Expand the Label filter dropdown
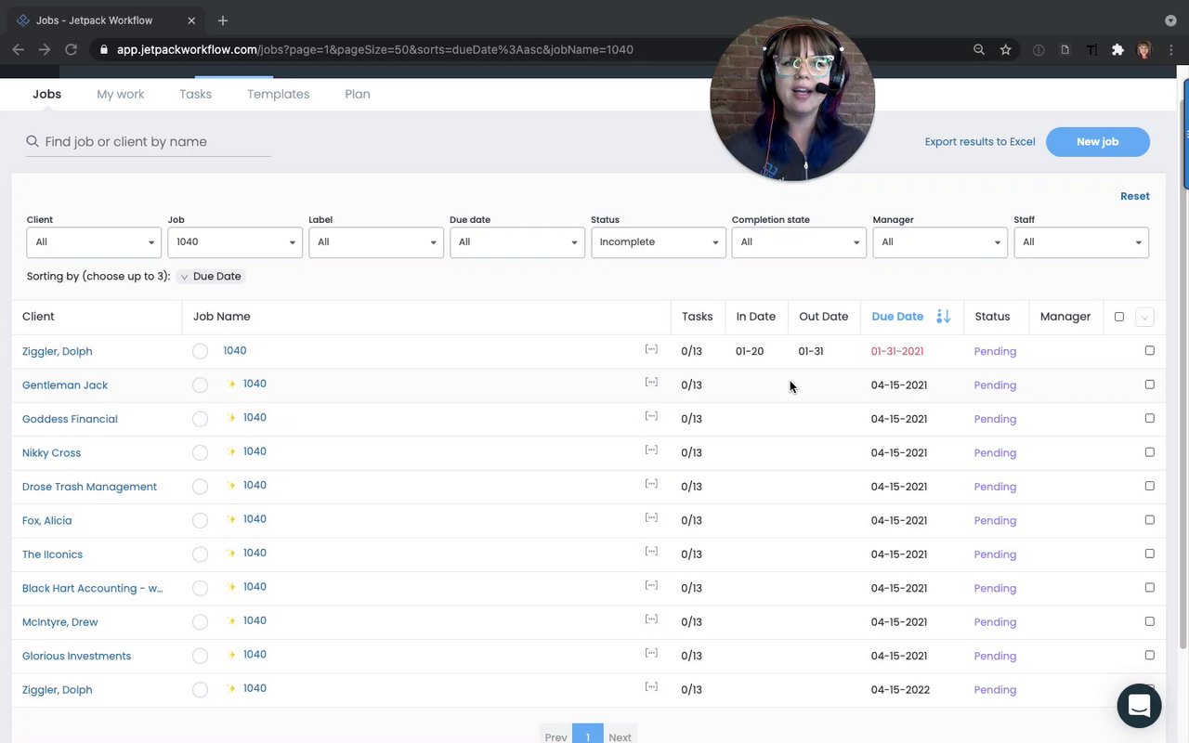Image resolution: width=1189 pixels, height=743 pixels. [x=376, y=242]
